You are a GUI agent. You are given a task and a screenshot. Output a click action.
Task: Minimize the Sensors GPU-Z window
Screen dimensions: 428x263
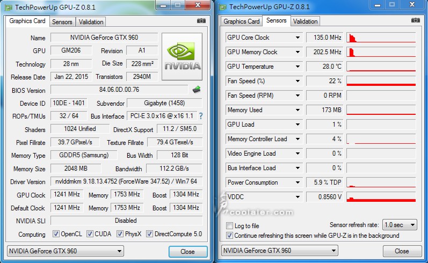pyautogui.click(x=378, y=5)
